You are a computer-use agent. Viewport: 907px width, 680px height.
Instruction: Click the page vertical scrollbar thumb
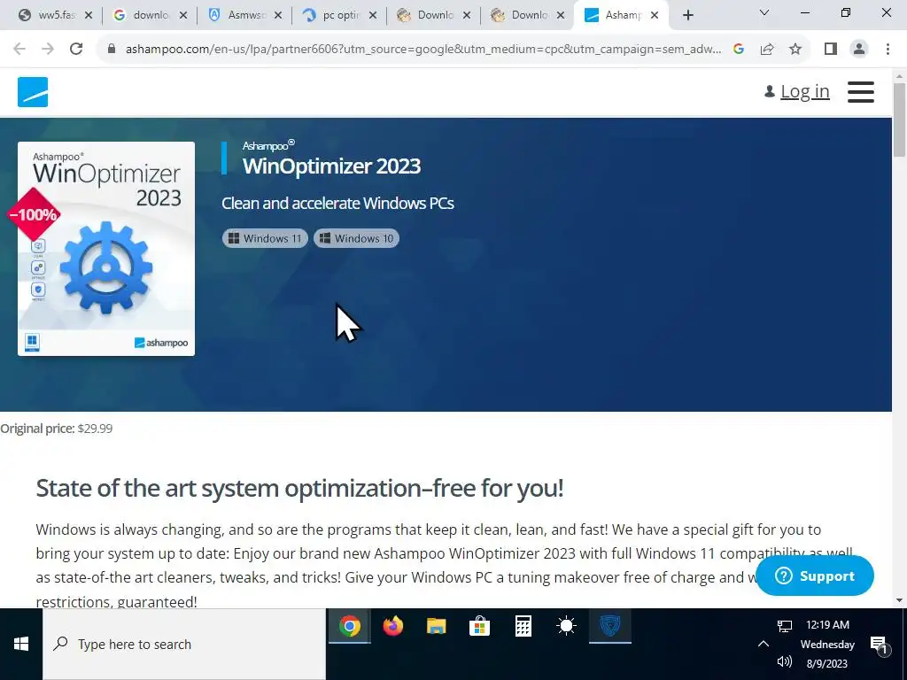click(x=899, y=120)
